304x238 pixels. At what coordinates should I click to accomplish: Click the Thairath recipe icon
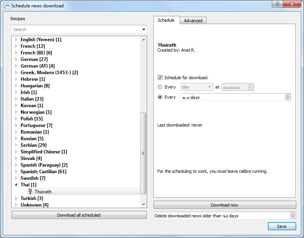click(30, 191)
